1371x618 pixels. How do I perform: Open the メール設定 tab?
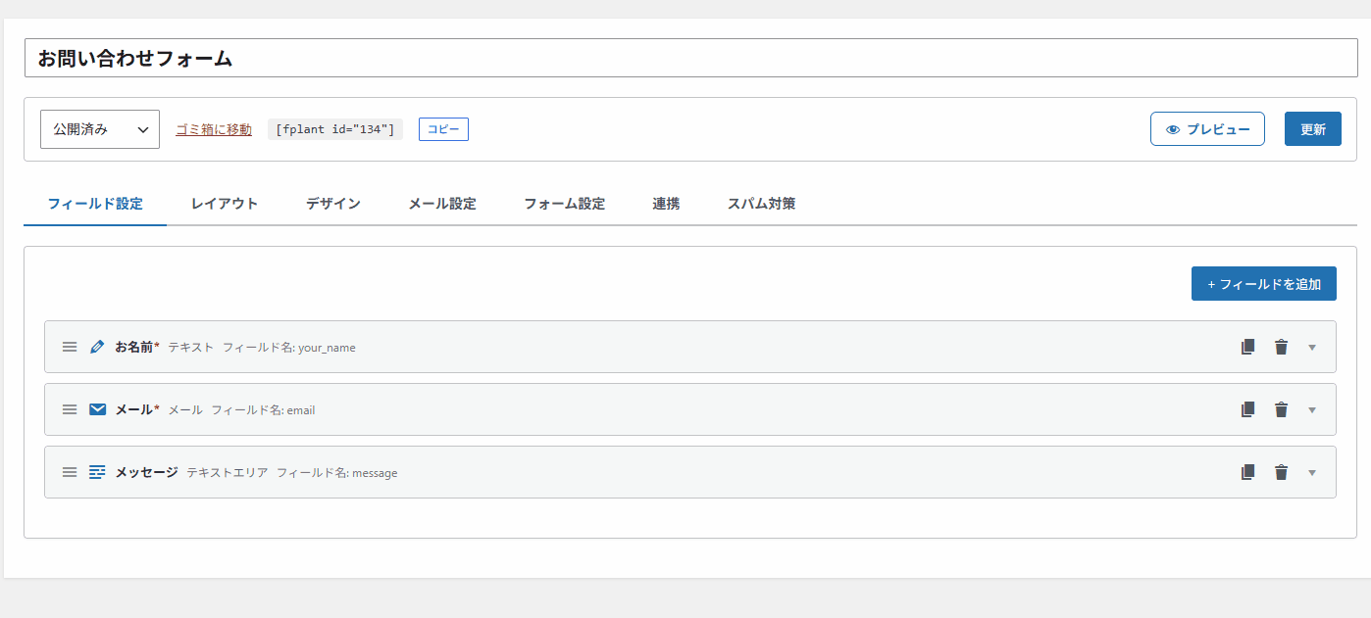pos(442,204)
